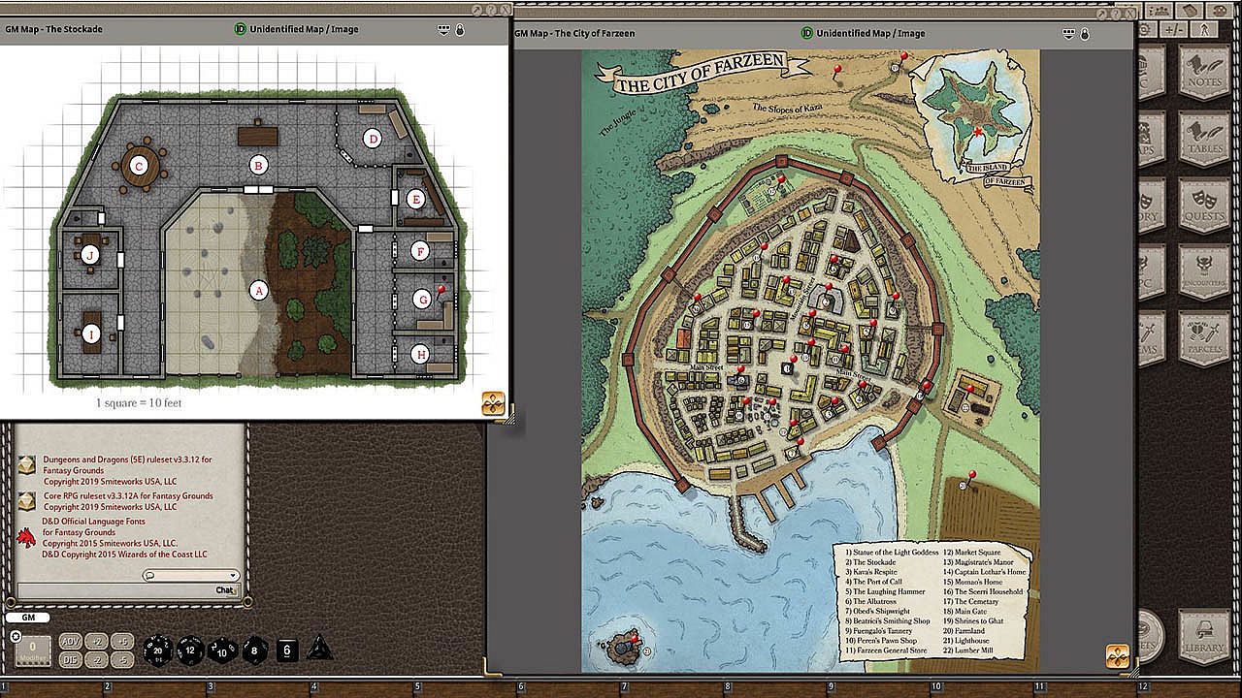Click the d4 pyramid die
Viewport: 1242px width, 698px height.
[x=320, y=650]
